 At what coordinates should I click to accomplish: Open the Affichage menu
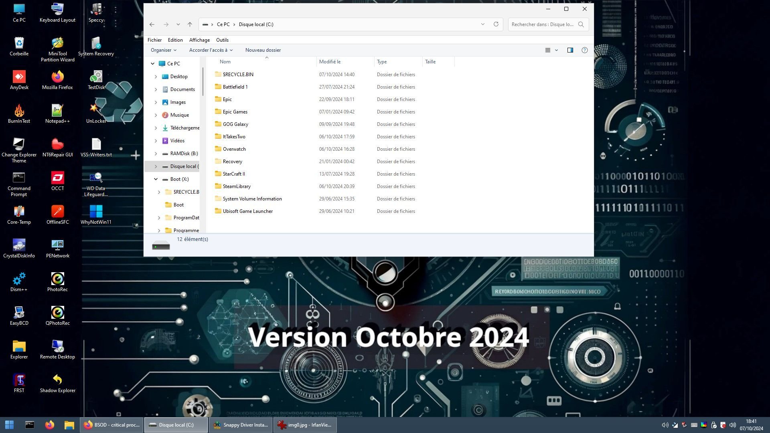(199, 40)
